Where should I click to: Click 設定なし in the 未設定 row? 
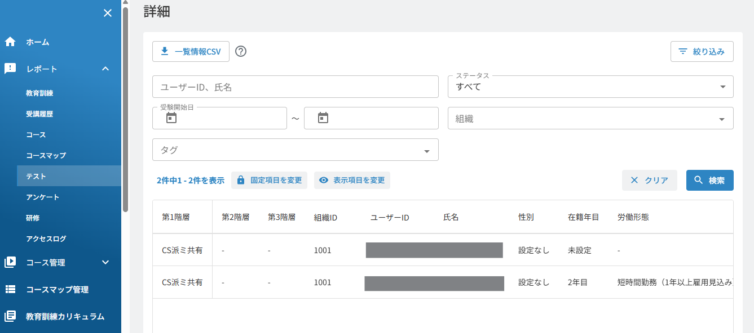533,250
